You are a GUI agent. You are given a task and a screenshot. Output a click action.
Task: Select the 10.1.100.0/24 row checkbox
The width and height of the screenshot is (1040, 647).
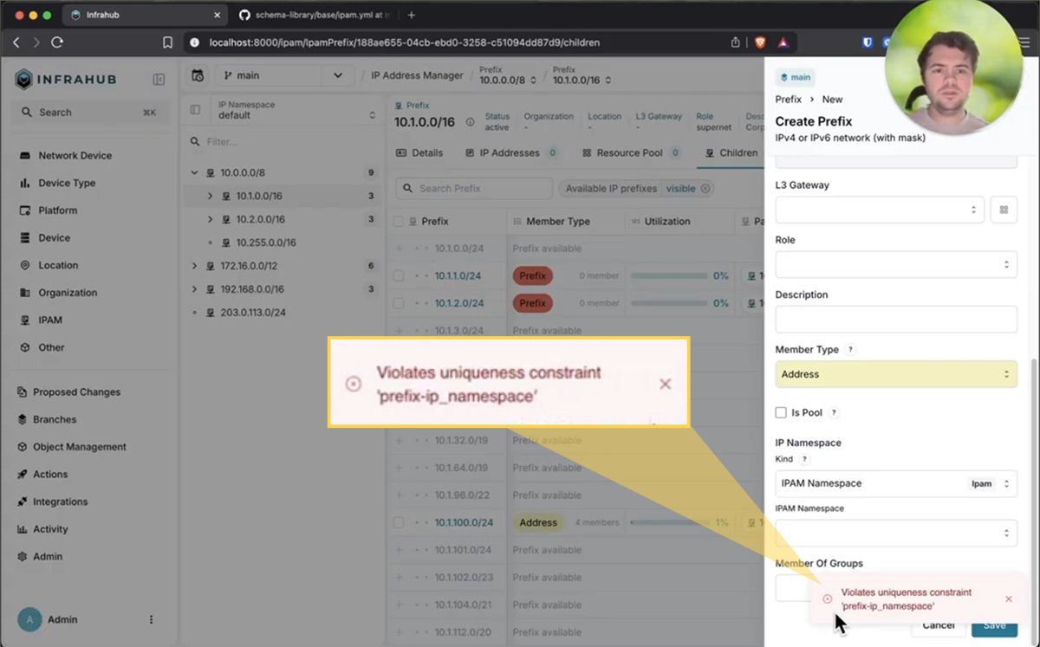pos(399,523)
